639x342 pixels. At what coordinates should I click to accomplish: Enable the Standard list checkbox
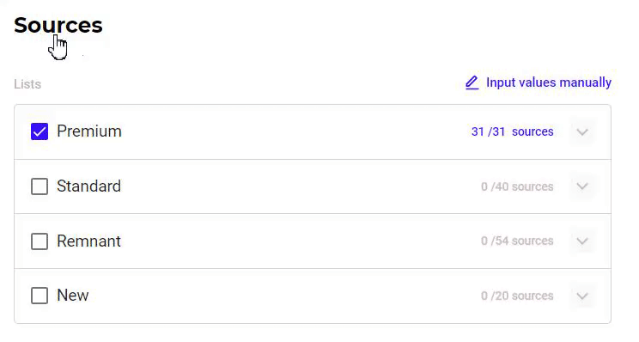coord(40,186)
